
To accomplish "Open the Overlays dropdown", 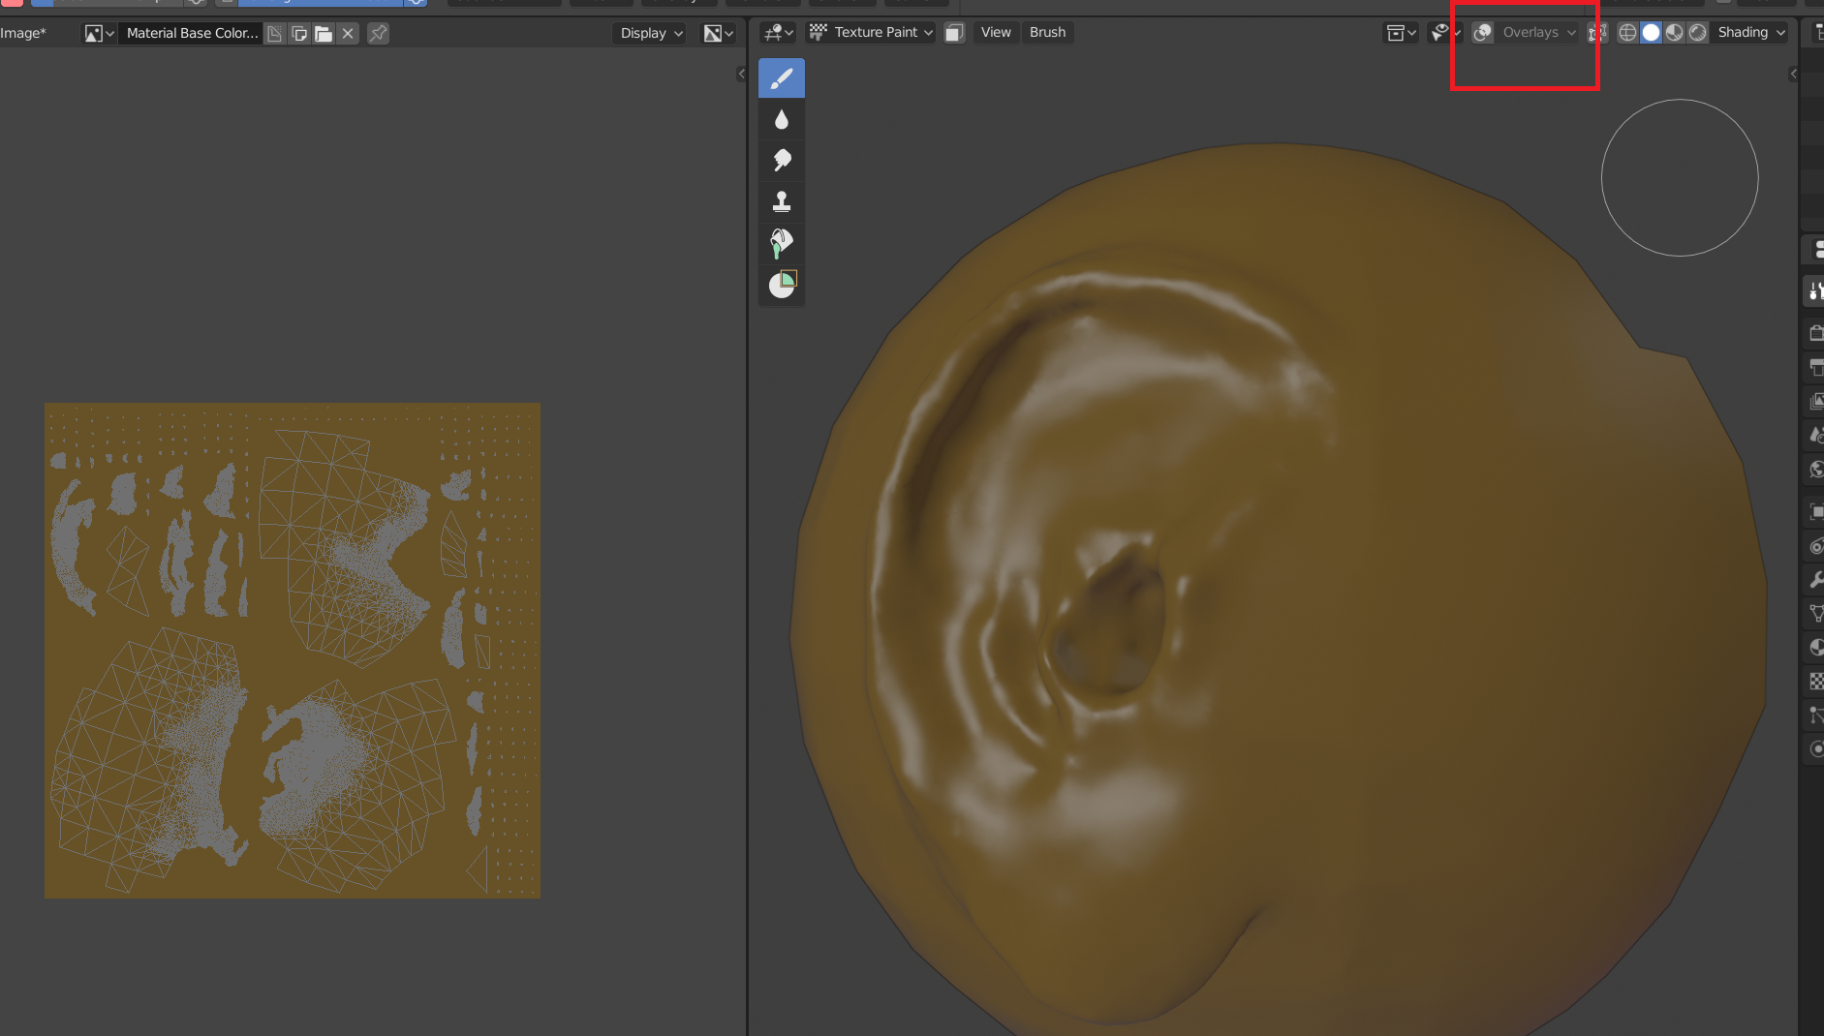I will (x=1537, y=32).
